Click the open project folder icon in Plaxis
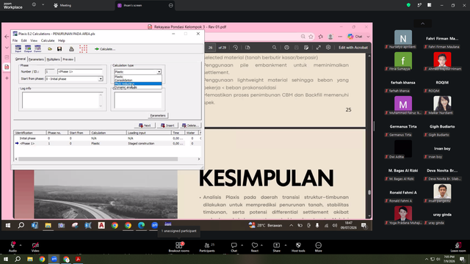The width and height of the screenshot is (470, 264). tap(50, 49)
